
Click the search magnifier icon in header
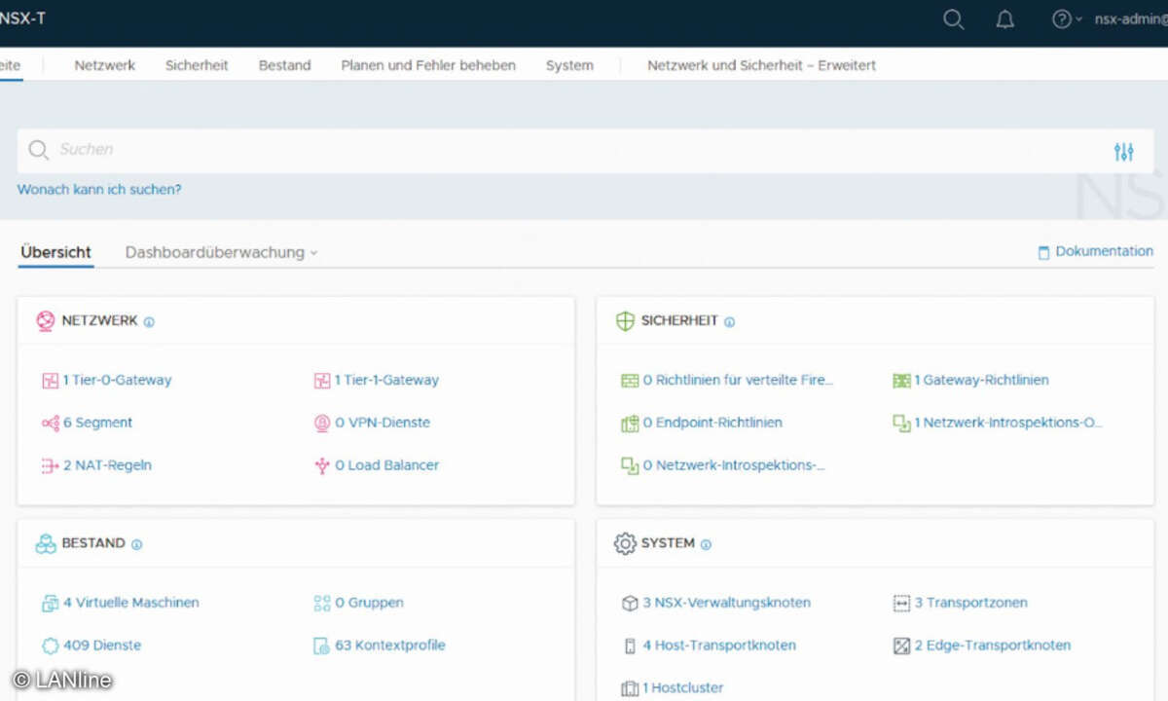point(954,19)
